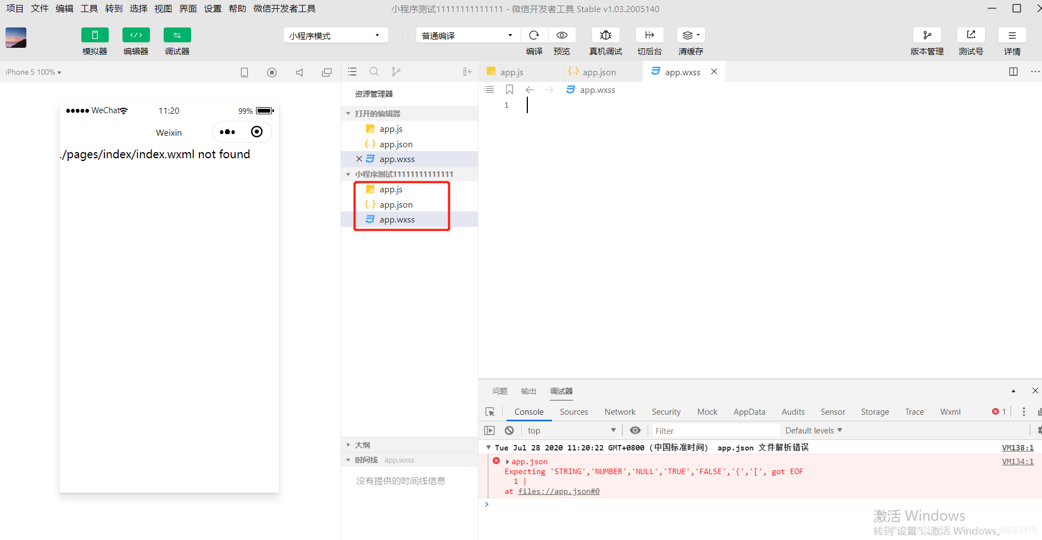Click the detach simulator window icon
1042x540 pixels.
(x=327, y=72)
